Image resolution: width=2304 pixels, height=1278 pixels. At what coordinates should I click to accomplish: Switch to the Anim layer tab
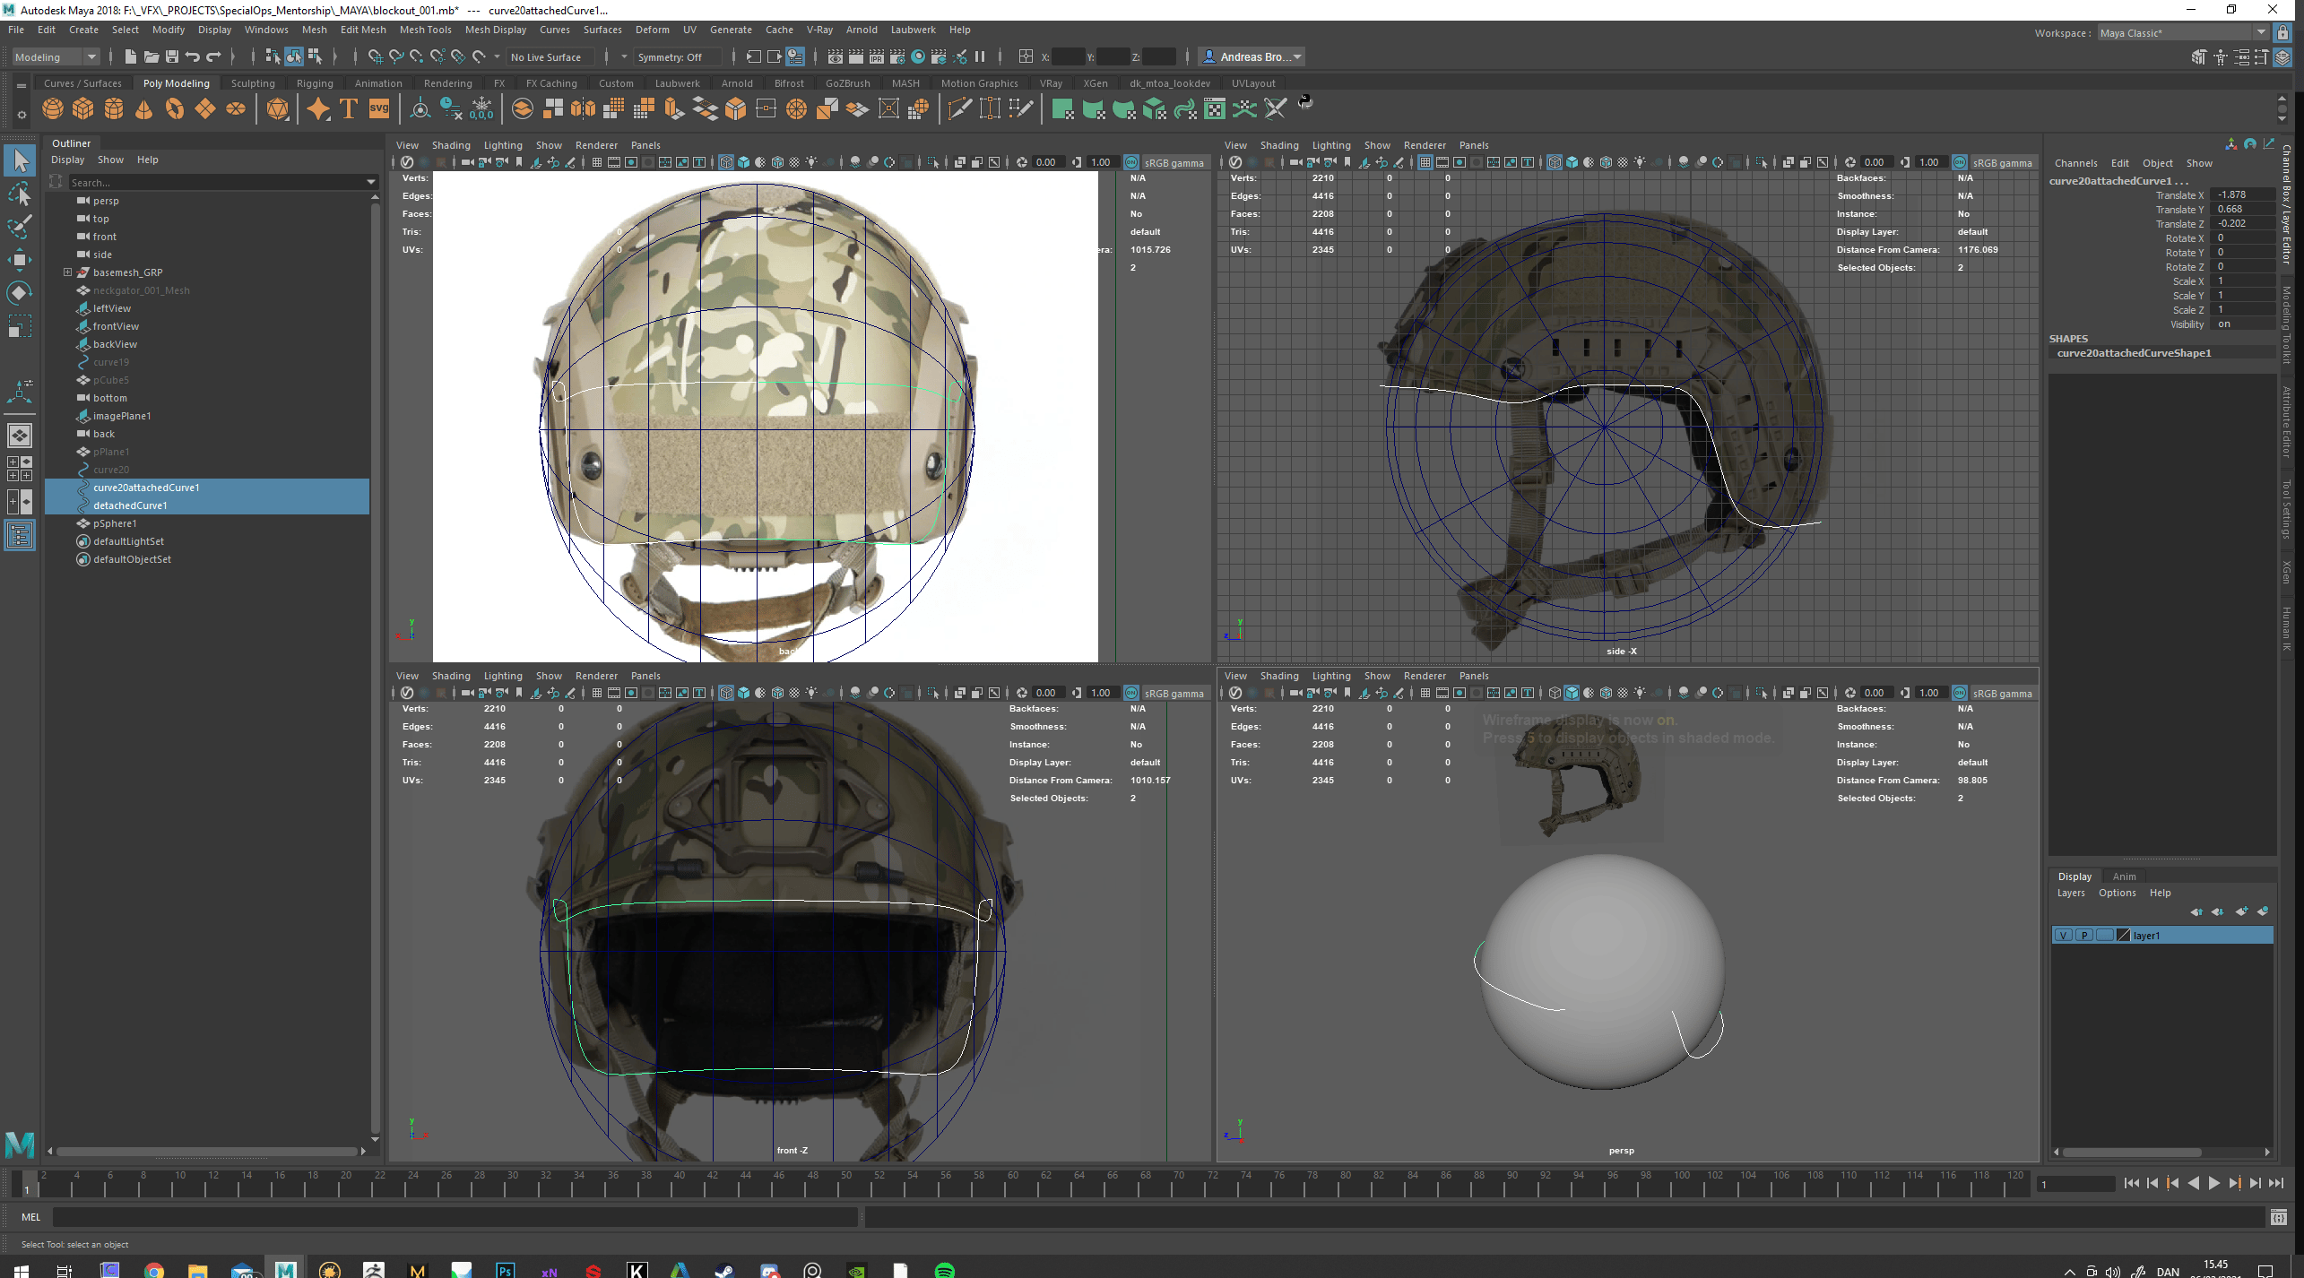point(2124,876)
